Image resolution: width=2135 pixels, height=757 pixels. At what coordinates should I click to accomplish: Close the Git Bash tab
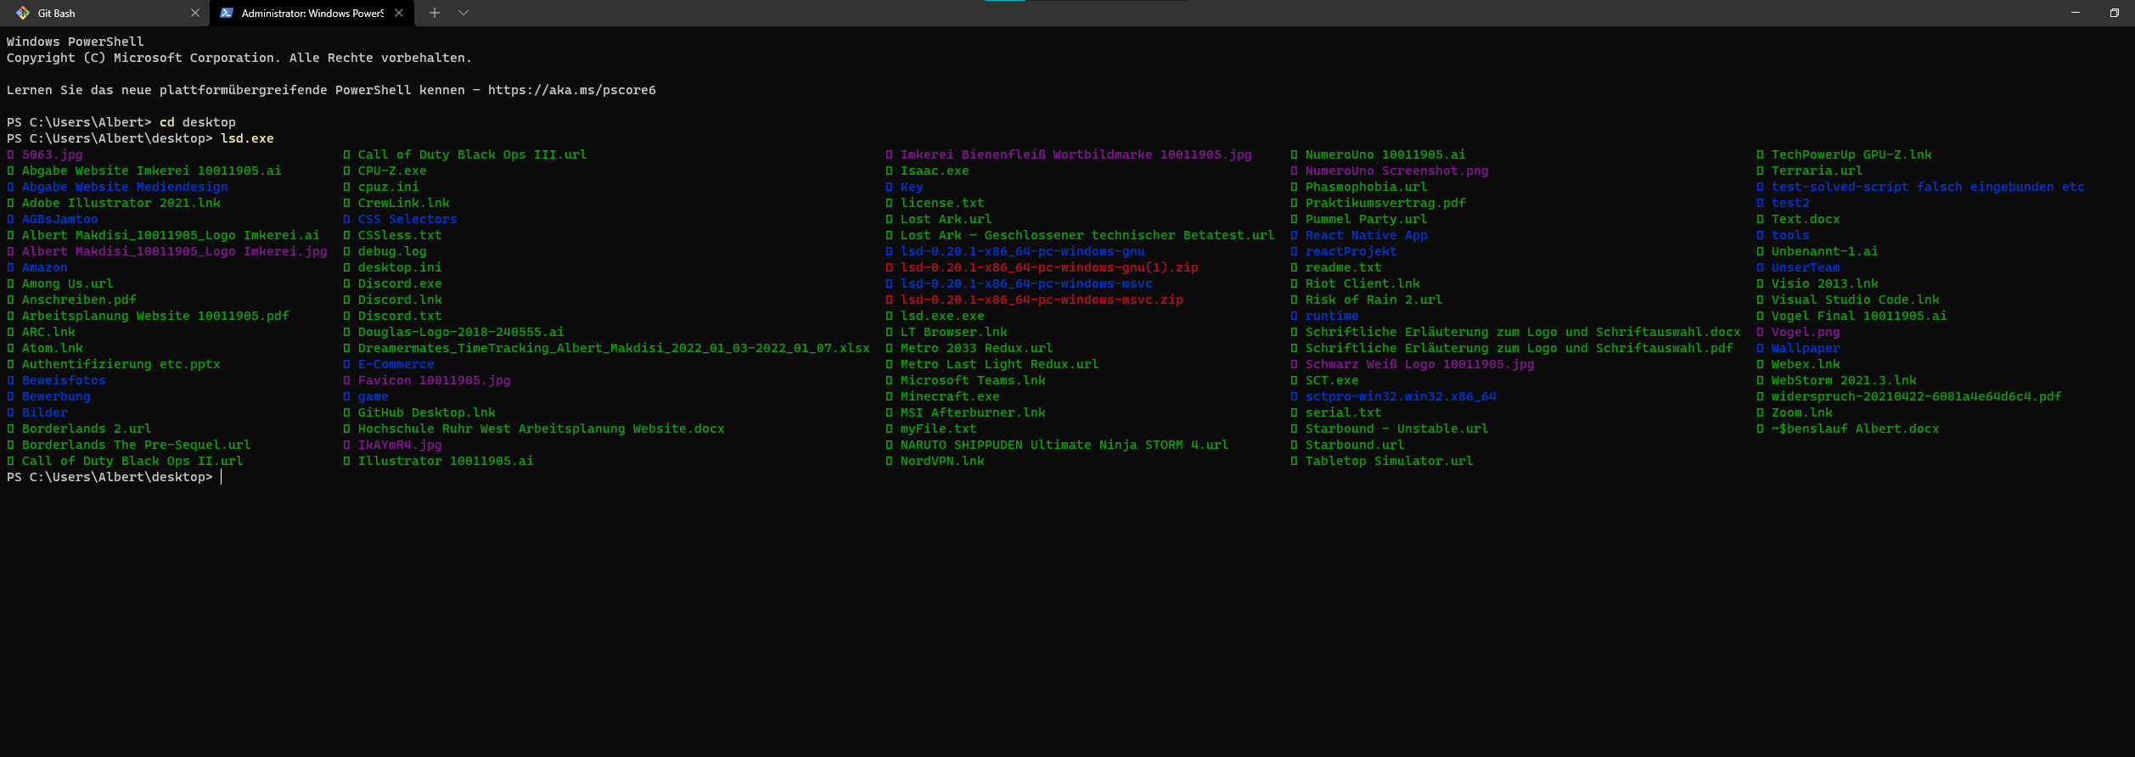(x=195, y=13)
